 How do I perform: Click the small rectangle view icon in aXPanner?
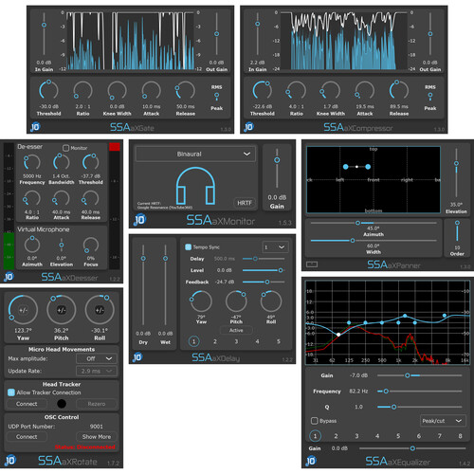(312, 264)
